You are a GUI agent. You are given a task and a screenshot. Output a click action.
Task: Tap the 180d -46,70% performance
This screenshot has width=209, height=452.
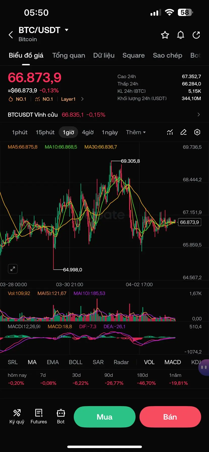146,379
